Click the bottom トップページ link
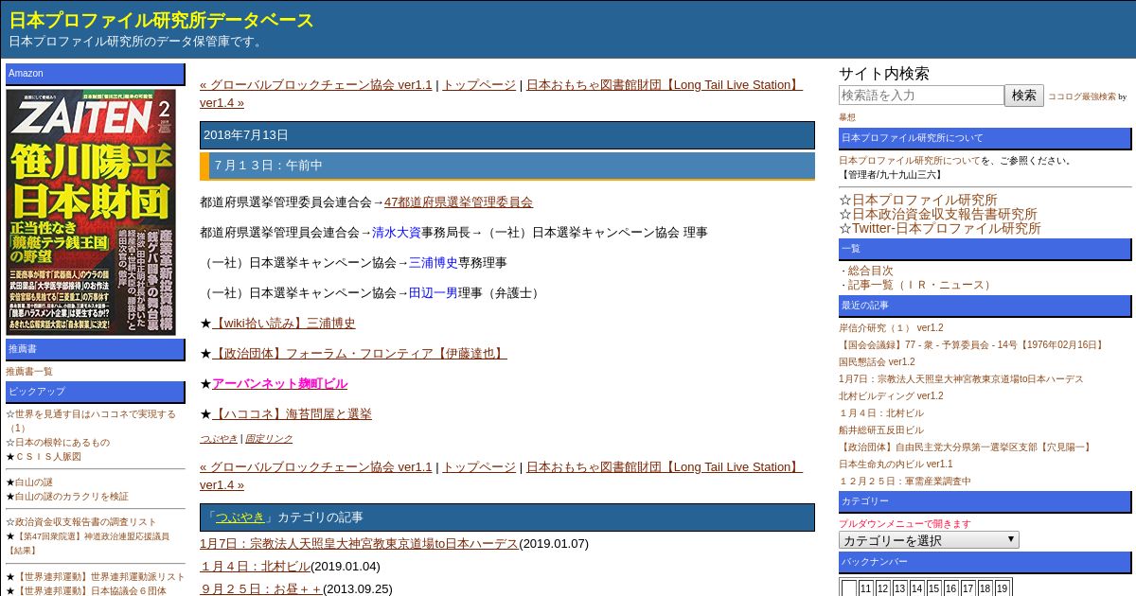Viewport: 1136px width, 596px height. point(479,466)
